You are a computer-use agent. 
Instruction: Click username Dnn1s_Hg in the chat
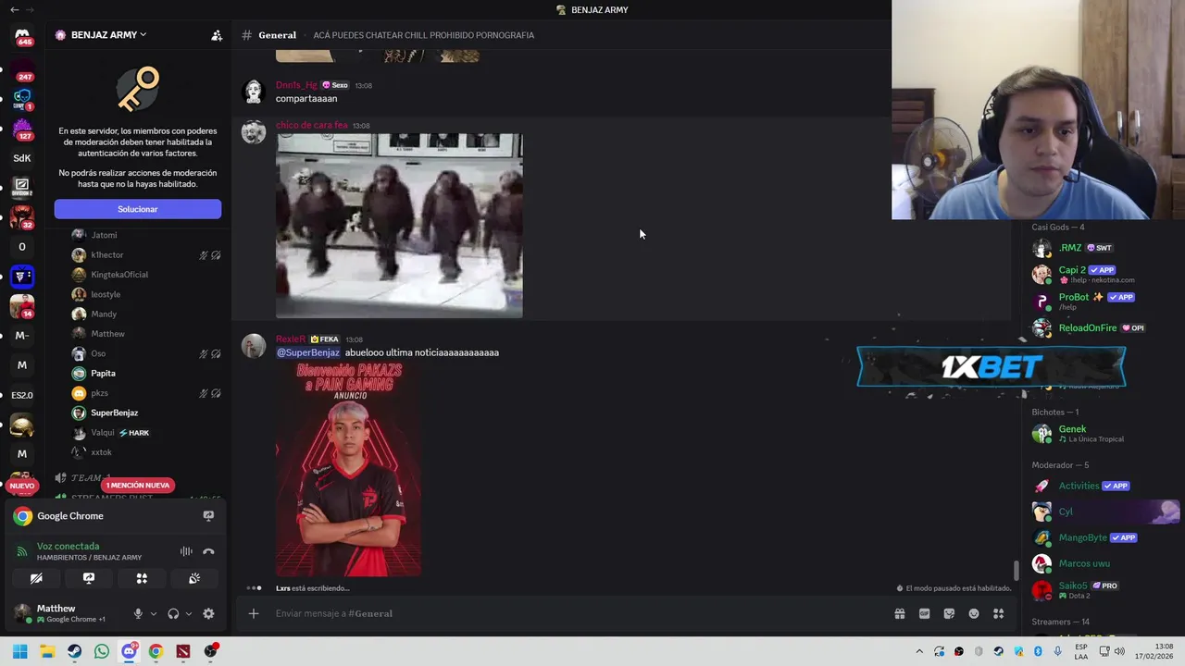(x=296, y=85)
